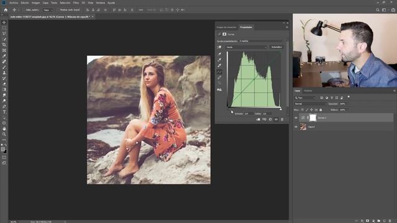Open the Archivo menu
Viewport: 397px width, 223px height.
14,2
